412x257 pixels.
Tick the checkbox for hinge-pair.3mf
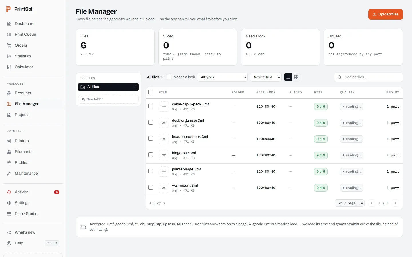(151, 155)
